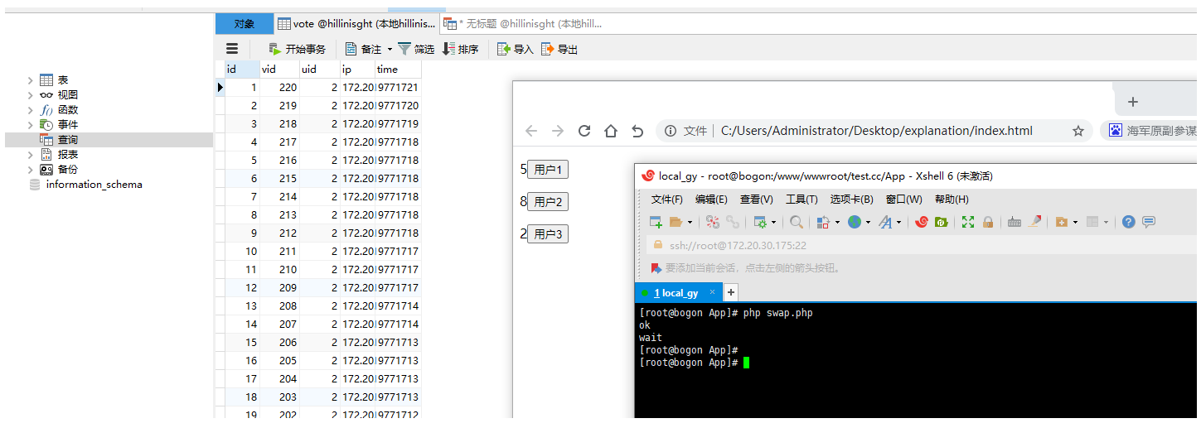The width and height of the screenshot is (1201, 428).
Task: Click the 用户2 vote button
Action: pos(548,201)
